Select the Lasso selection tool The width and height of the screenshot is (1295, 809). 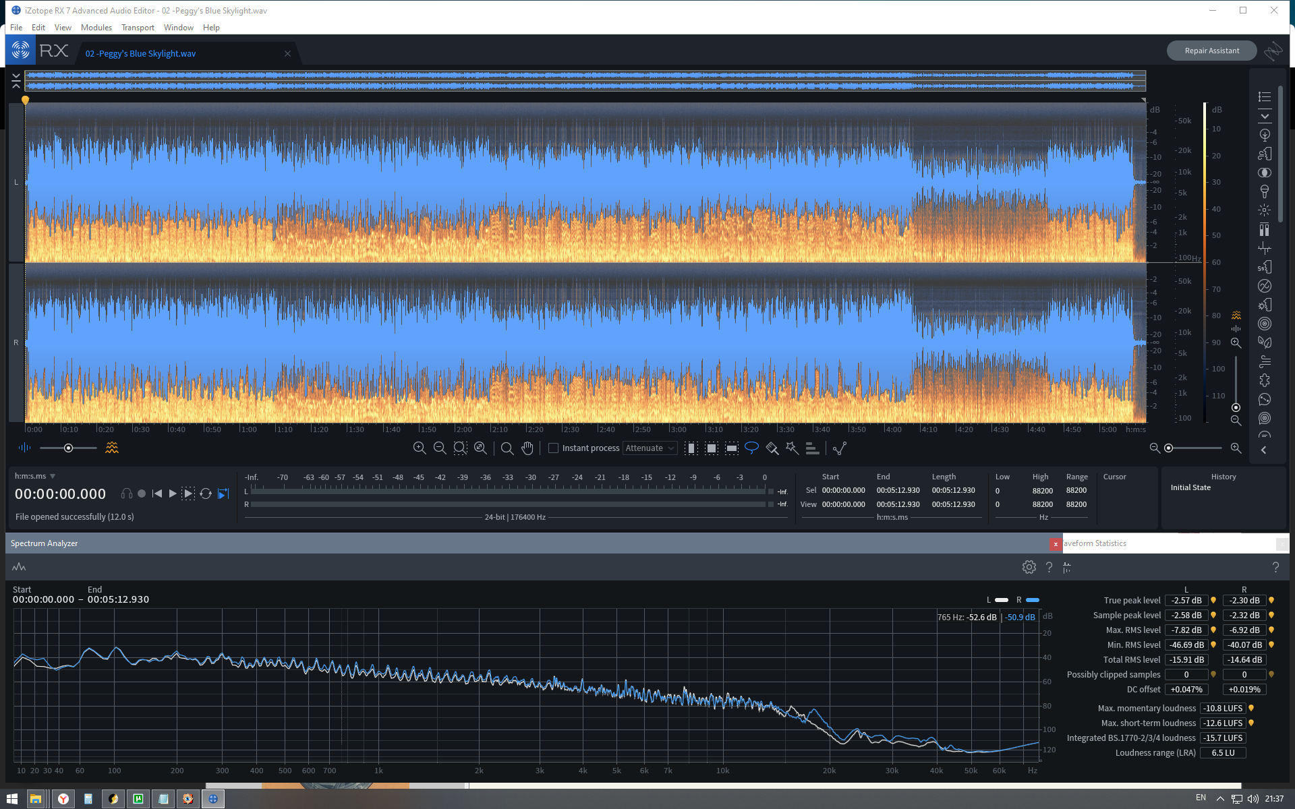coord(751,448)
